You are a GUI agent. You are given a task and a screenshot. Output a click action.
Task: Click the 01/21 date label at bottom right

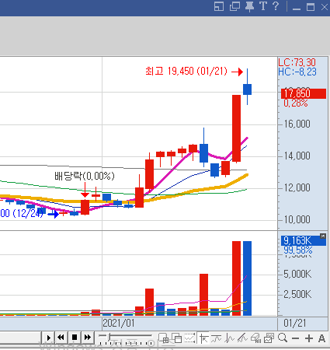point(295,324)
